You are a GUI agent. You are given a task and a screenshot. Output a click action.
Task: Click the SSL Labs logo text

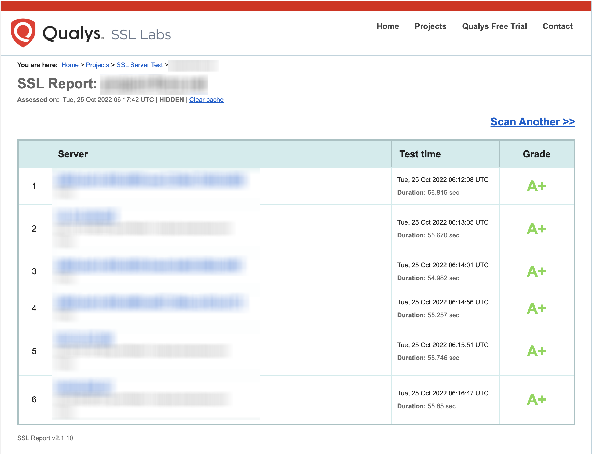coord(141,35)
